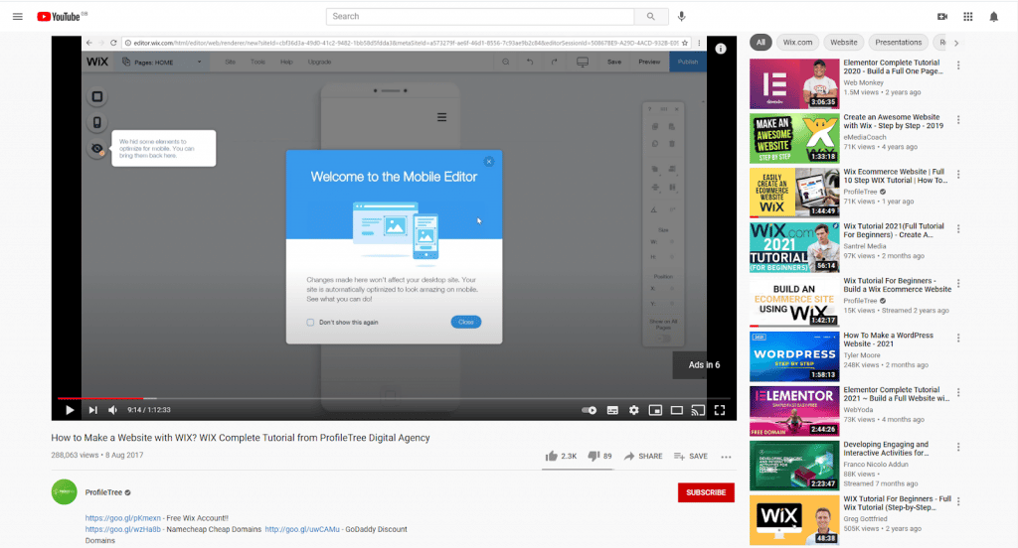This screenshot has height=548, width=1018.
Task: Open options for Wix Tutorial 2021 video
Action: coord(958,229)
